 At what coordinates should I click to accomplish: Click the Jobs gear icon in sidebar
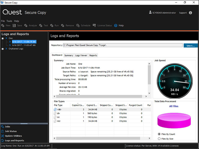2,126
